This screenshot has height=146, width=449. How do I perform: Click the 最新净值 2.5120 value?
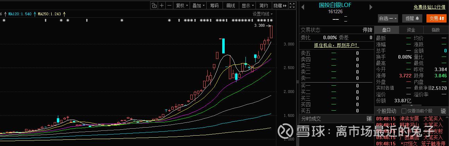click(x=439, y=88)
